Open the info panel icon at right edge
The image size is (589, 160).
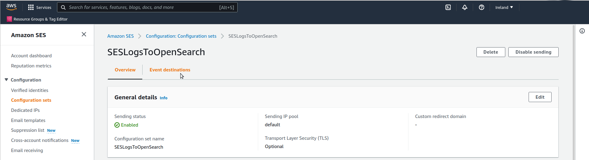[x=582, y=31]
